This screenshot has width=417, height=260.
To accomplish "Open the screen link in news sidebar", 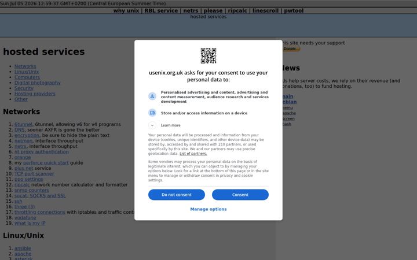I will pyautogui.click(x=288, y=118).
